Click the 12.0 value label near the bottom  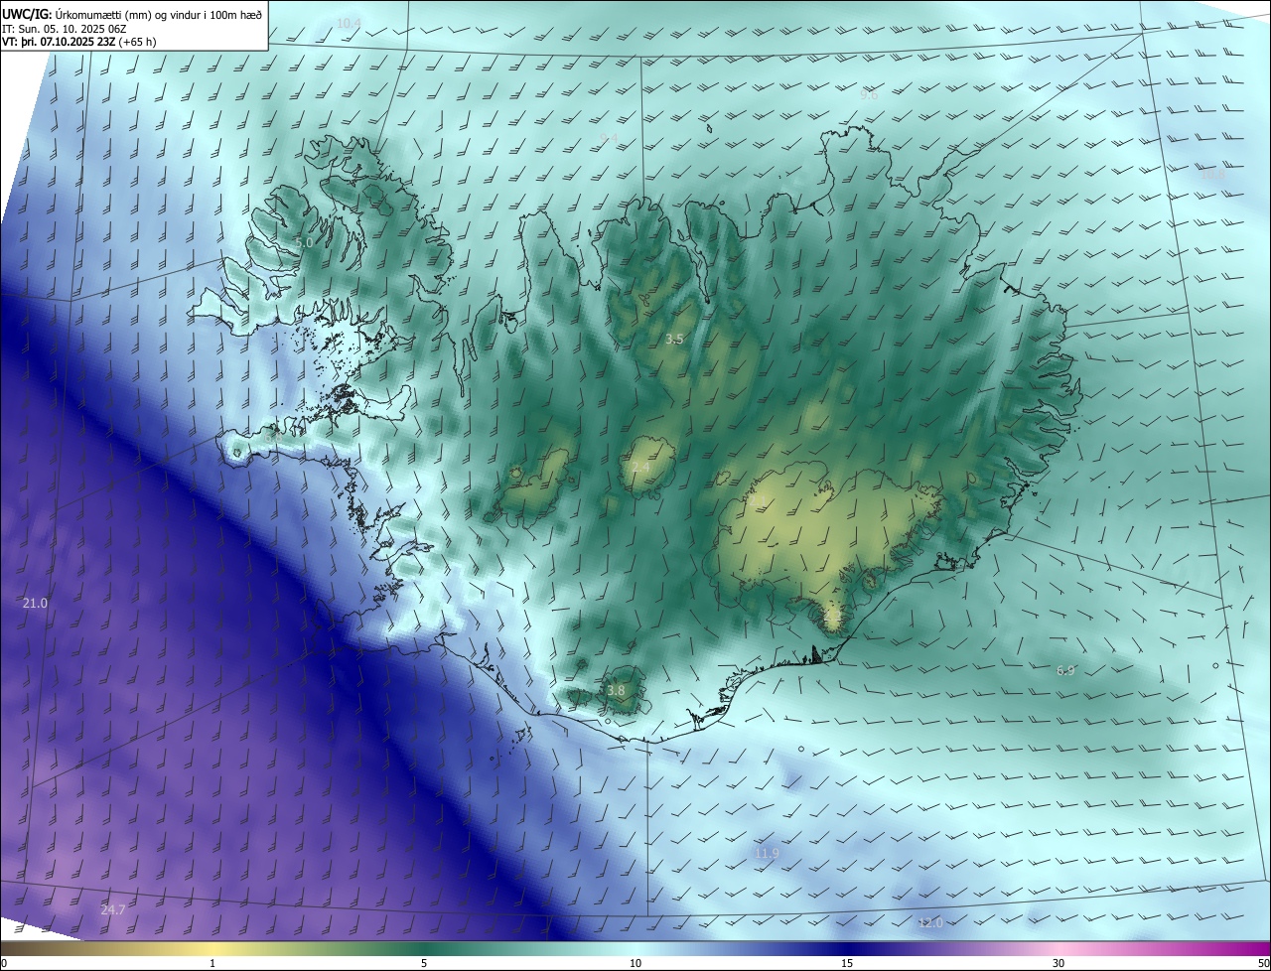pos(930,923)
